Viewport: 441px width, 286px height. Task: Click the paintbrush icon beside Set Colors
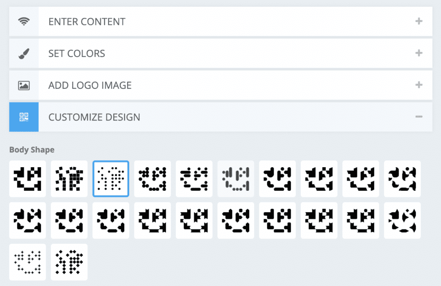click(x=24, y=53)
